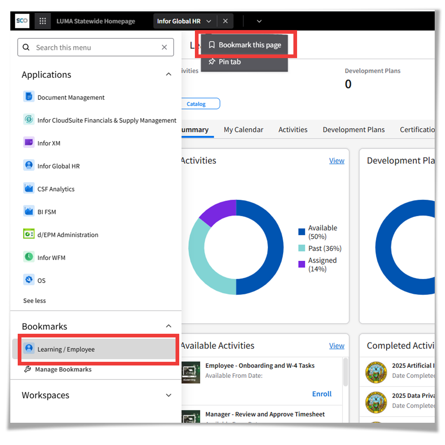Open Document Management application icon
445x445 pixels.
coord(29,97)
